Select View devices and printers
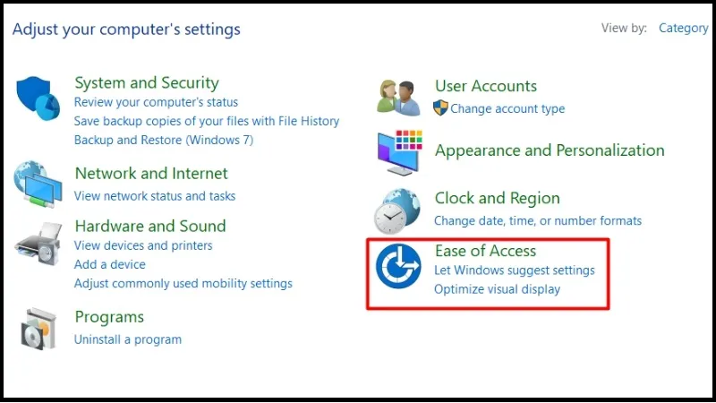The image size is (716, 403). click(x=143, y=245)
